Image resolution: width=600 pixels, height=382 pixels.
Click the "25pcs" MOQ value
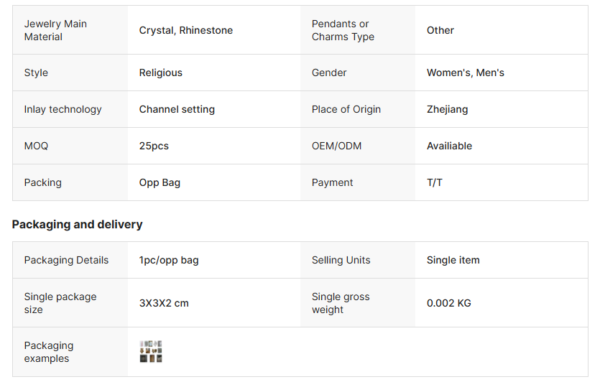click(154, 146)
